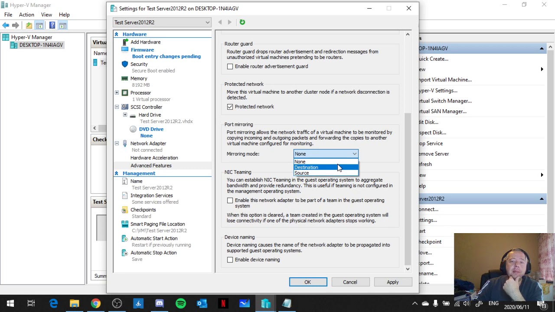The width and height of the screenshot is (555, 312).
Task: Open Spotify from the taskbar
Action: pos(181,303)
